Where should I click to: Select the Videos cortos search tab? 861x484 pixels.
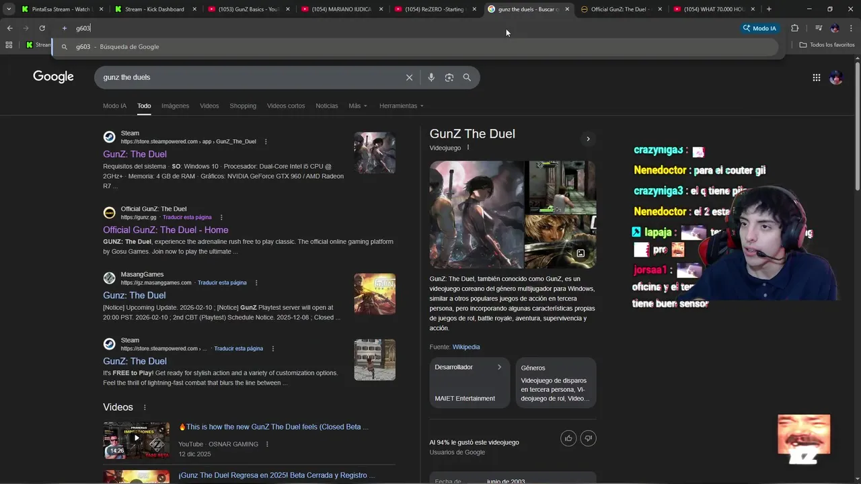(x=286, y=106)
